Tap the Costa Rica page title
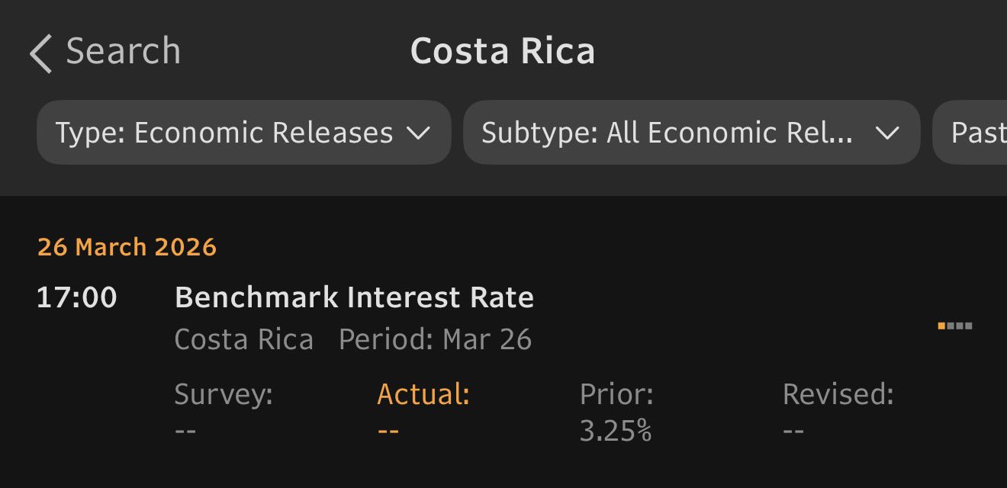This screenshot has width=1007, height=488. 502,52
